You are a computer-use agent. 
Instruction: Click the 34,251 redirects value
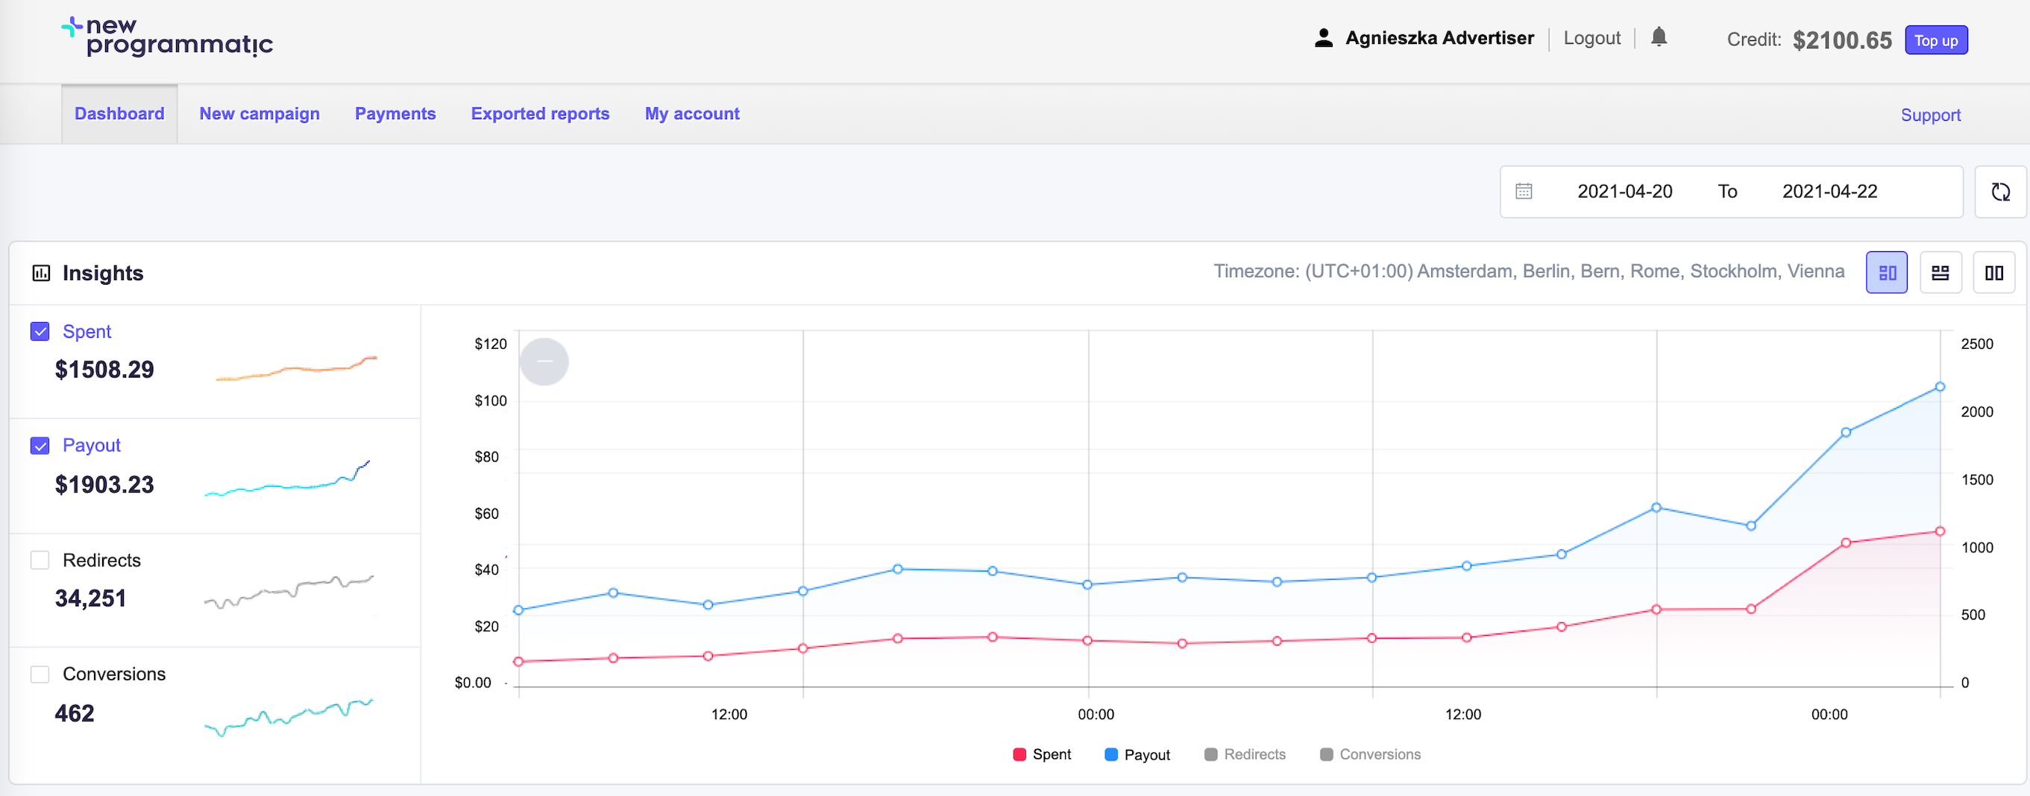coord(89,598)
